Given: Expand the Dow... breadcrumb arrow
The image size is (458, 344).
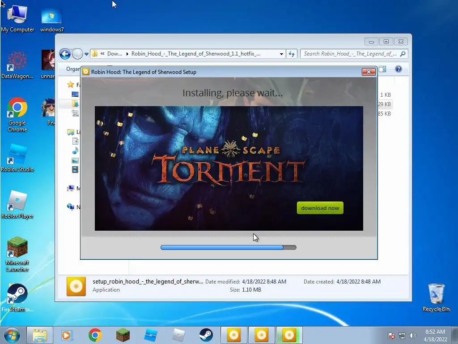Looking at the screenshot, I should (127, 54).
